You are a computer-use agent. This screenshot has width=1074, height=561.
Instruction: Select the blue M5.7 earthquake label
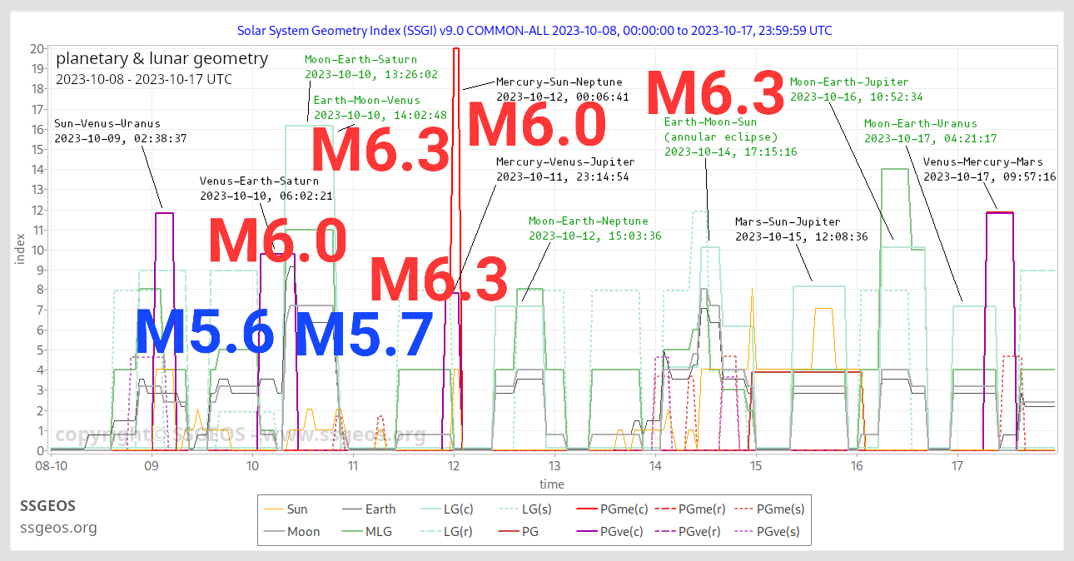(364, 335)
